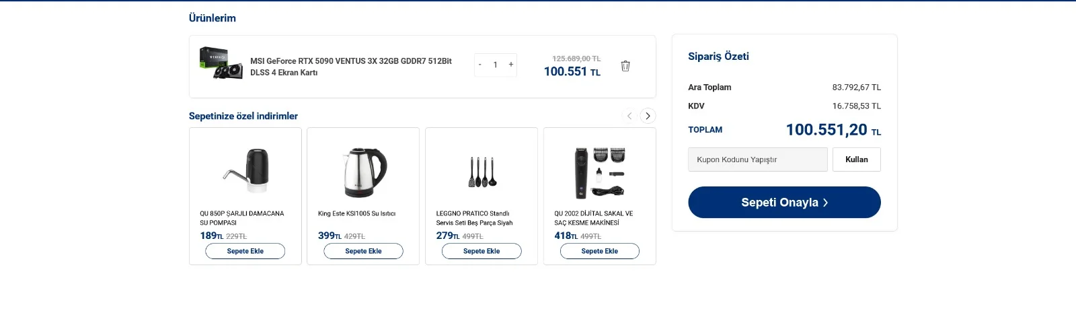Viewport: 1076px width, 317px height.
Task: Increase product quantity with plus button
Action: coord(511,65)
